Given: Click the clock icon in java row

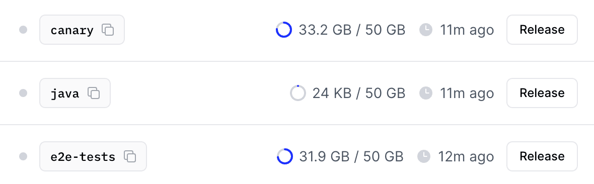Looking at the screenshot, I should 426,93.
